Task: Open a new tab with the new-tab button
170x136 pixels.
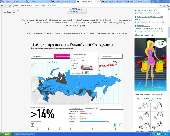Action: tap(154, 2)
